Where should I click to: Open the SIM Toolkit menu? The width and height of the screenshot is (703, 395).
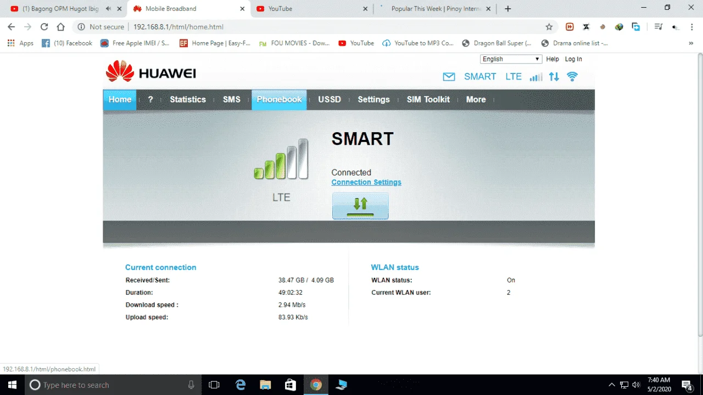428,99
